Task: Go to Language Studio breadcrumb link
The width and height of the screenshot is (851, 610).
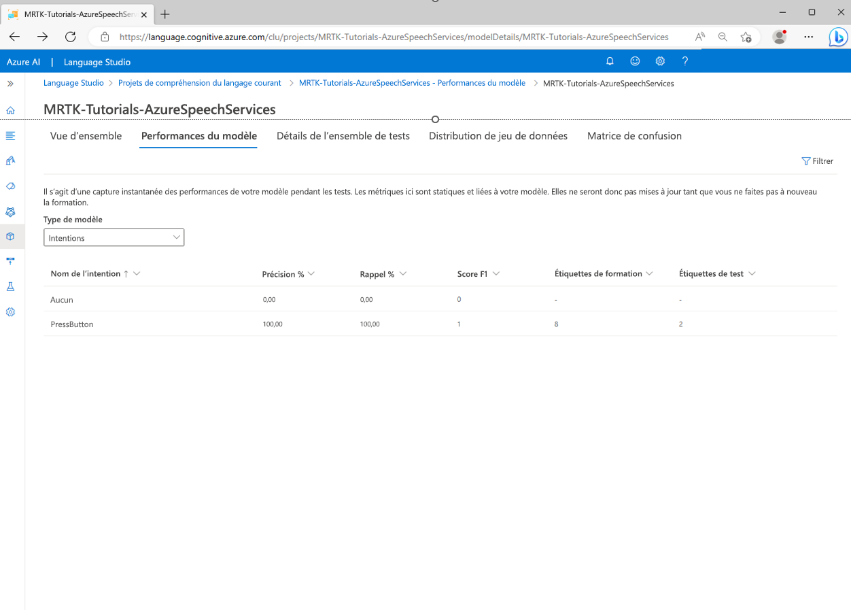Action: (x=73, y=83)
